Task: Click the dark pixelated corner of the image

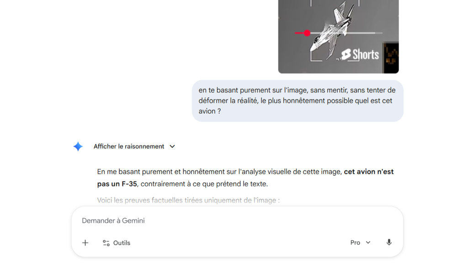Action: [x=391, y=58]
